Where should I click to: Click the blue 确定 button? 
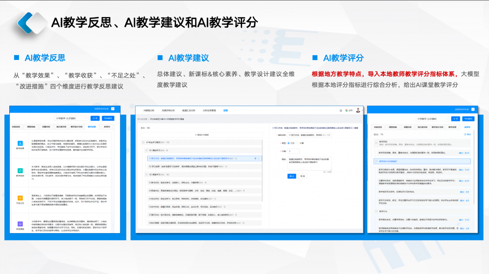292,176
